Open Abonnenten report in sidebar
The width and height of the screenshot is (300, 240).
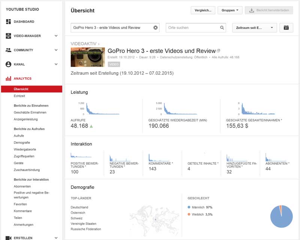click(x=22, y=186)
